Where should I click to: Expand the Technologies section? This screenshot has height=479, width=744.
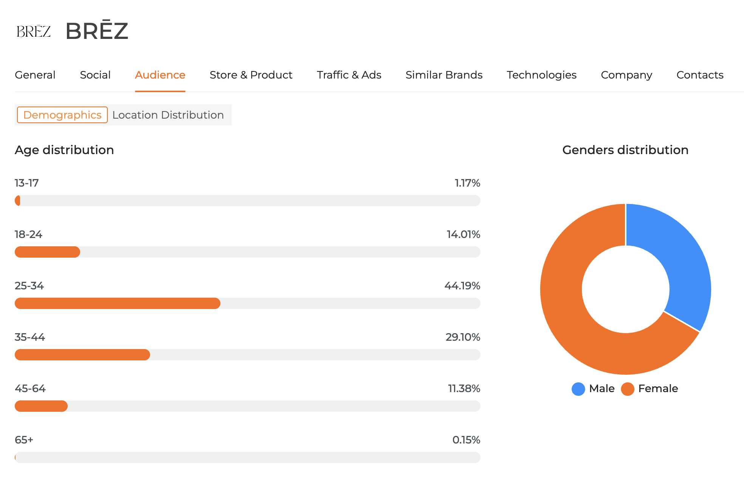click(x=541, y=75)
